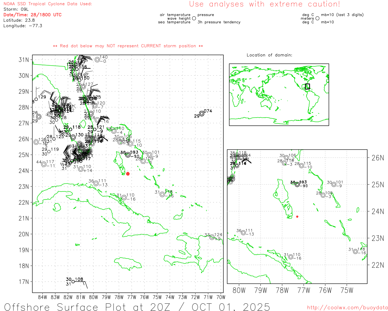
Task: Click station 109 marker in the inset map
Action: click(323, 195)
